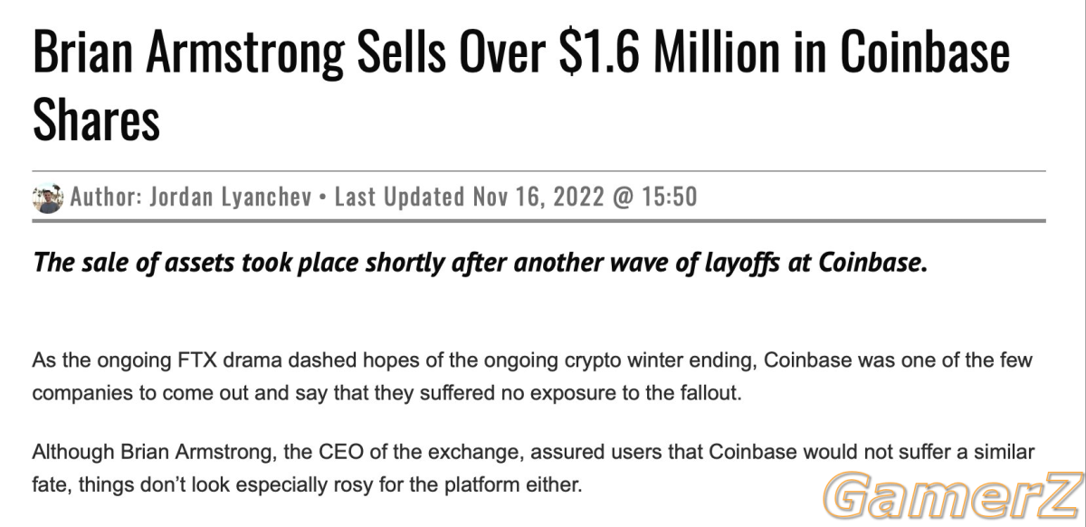Click the italic layoffs summary sentence
Viewport: 1086px width, 527px height.
[x=480, y=263]
